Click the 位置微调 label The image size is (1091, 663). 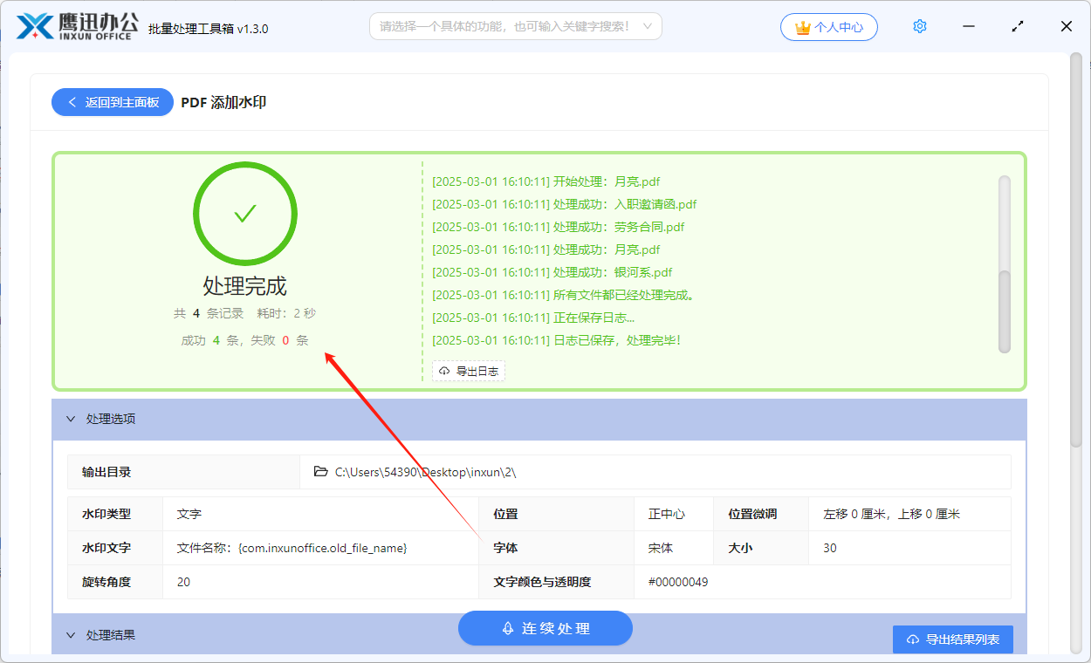[x=752, y=514]
